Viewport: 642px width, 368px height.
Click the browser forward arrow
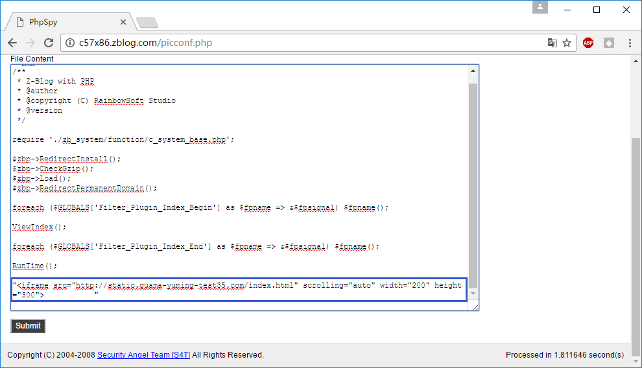(x=30, y=43)
